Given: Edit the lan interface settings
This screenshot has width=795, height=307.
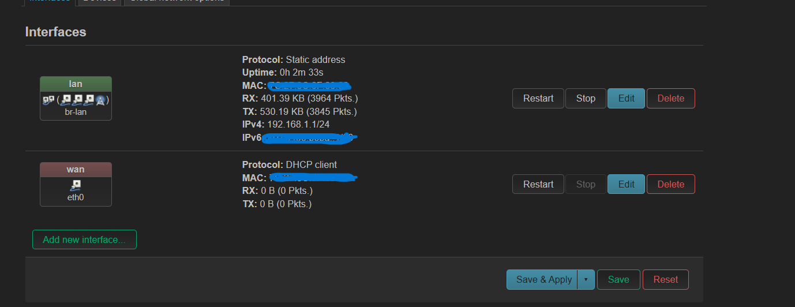Looking at the screenshot, I should coord(627,98).
